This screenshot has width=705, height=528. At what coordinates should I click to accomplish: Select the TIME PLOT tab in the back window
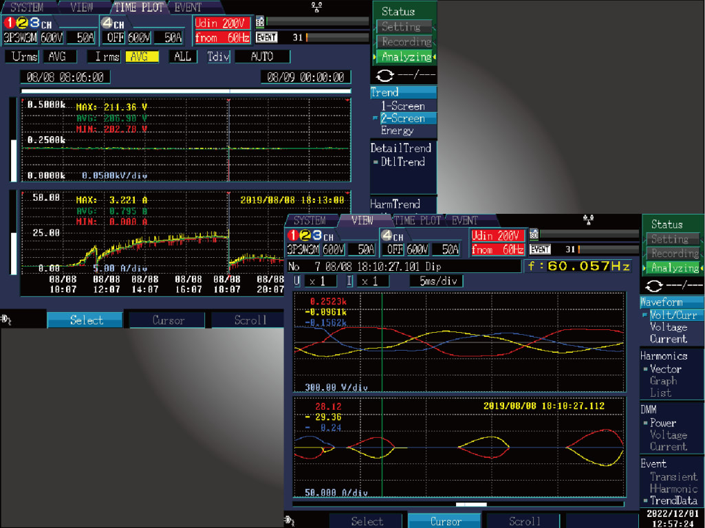coord(138,7)
